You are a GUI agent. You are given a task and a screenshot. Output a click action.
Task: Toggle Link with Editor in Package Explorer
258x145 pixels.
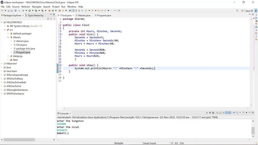51,19
